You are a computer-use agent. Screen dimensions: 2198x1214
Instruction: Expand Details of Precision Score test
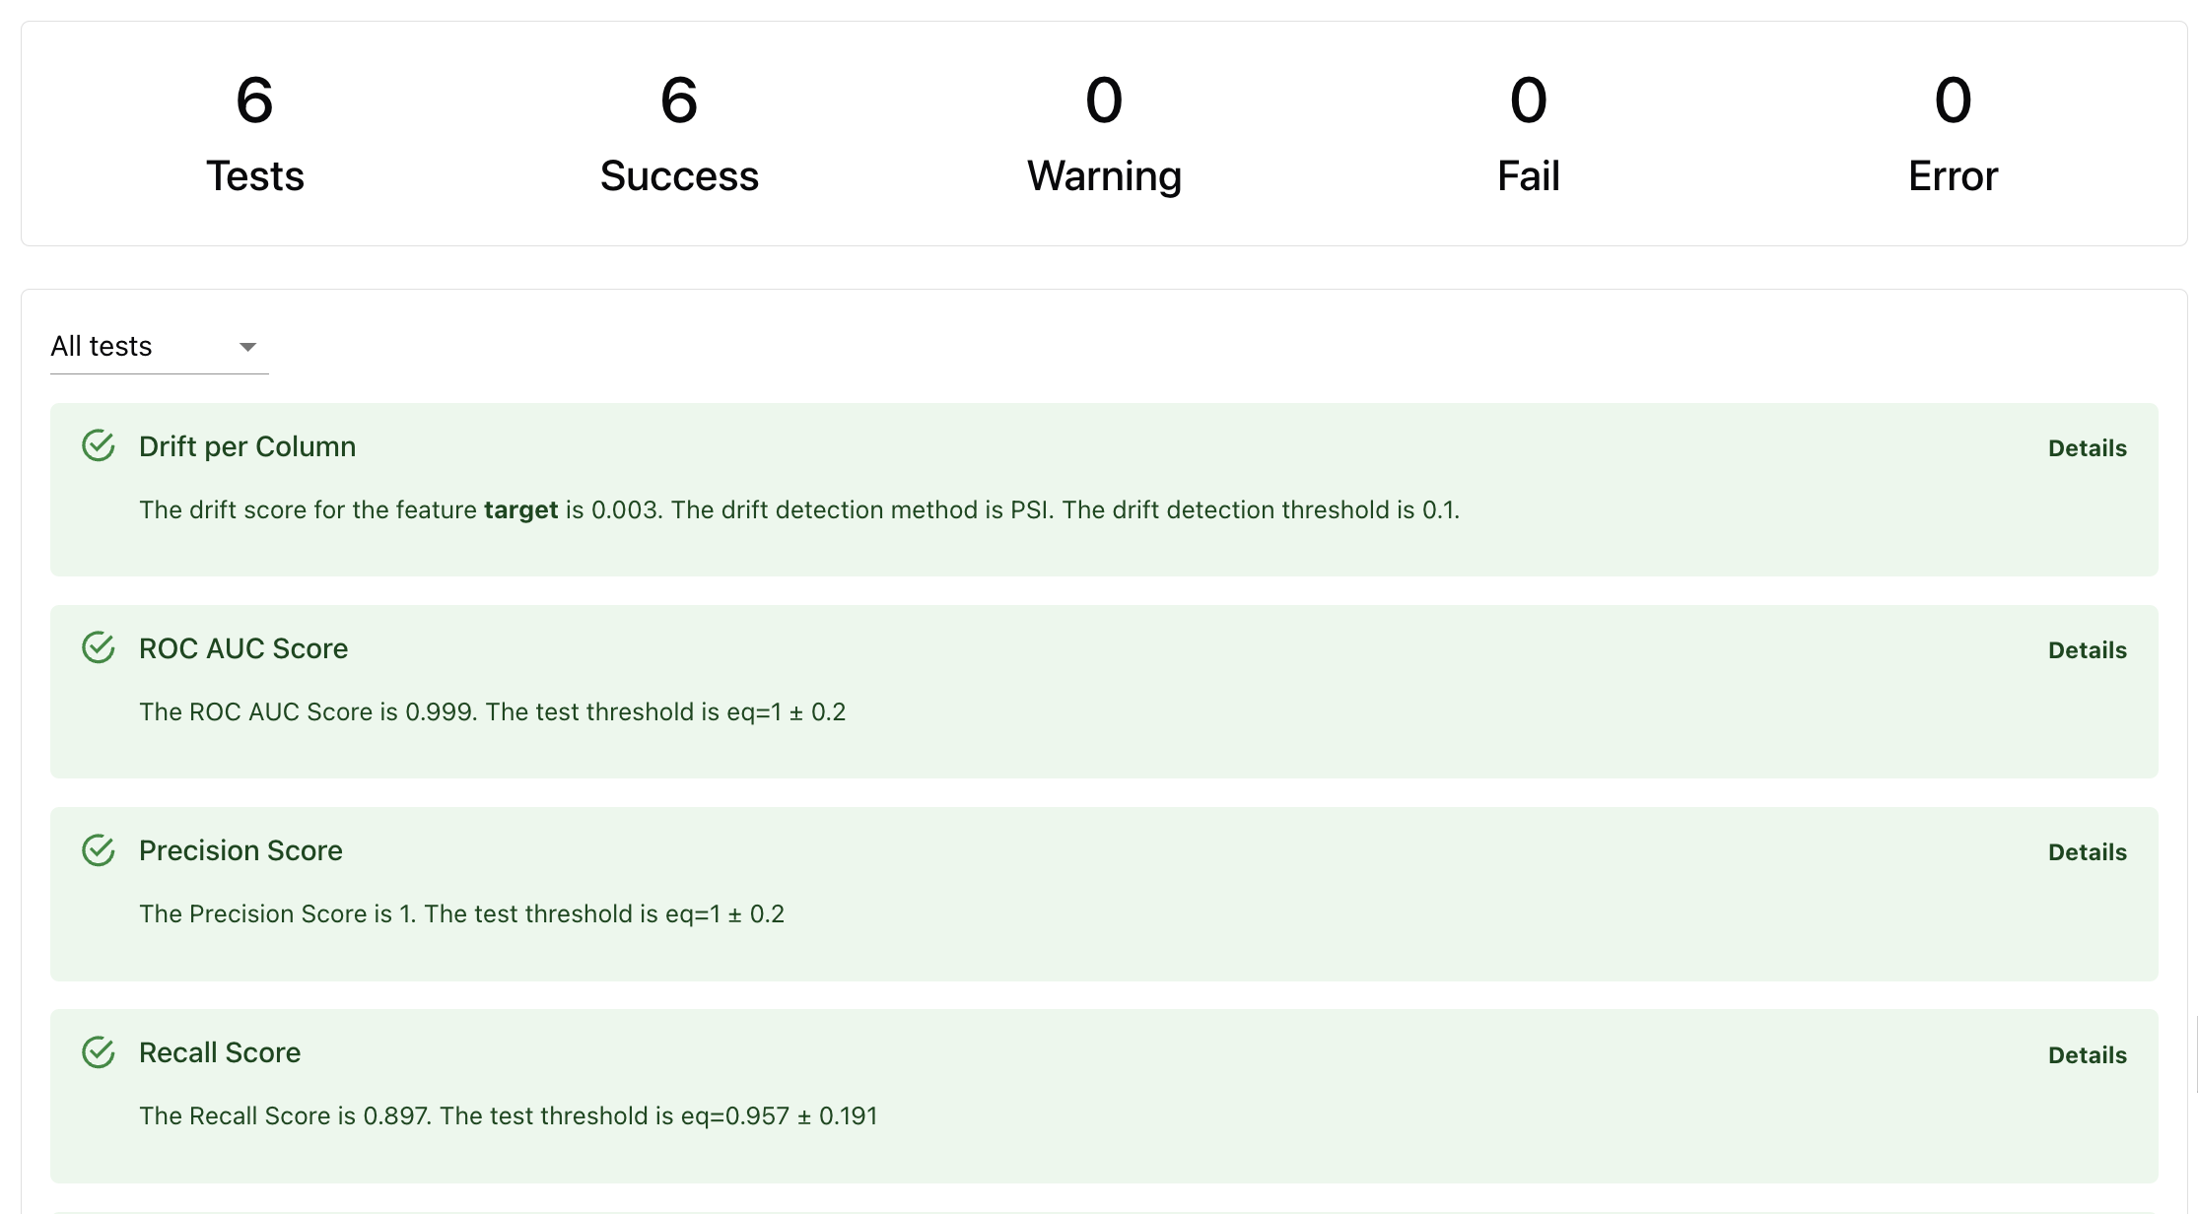[x=2087, y=852]
